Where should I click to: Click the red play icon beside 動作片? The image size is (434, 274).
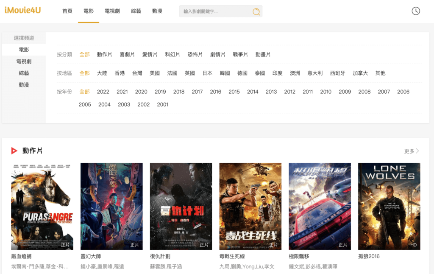[14, 151]
